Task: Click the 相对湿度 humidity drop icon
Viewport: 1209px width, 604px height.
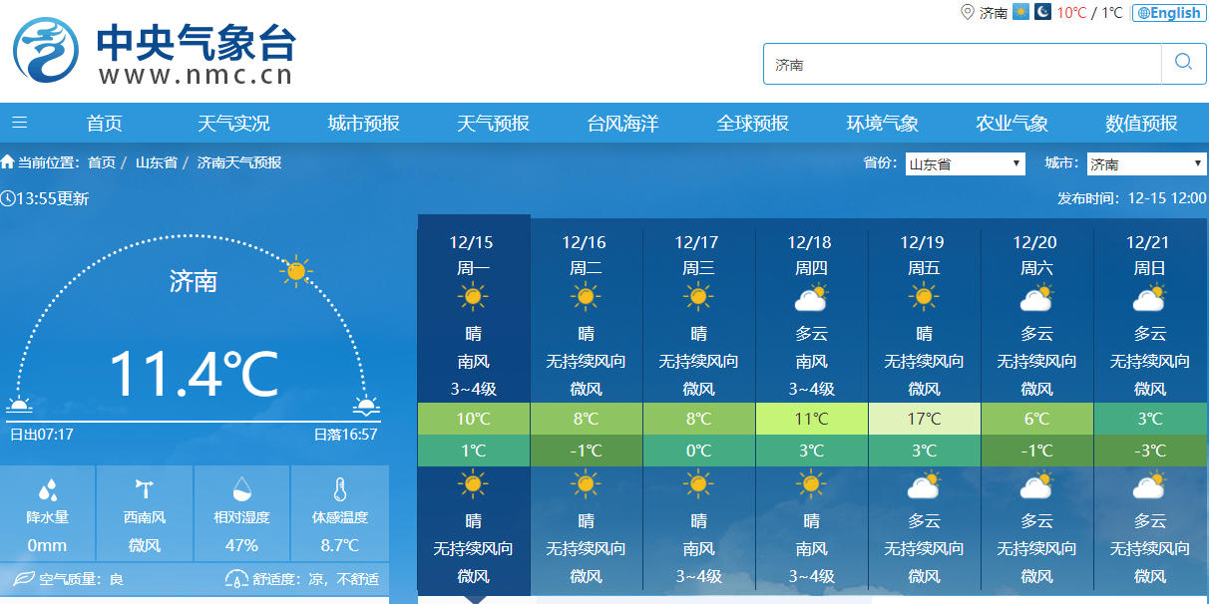Action: (241, 489)
